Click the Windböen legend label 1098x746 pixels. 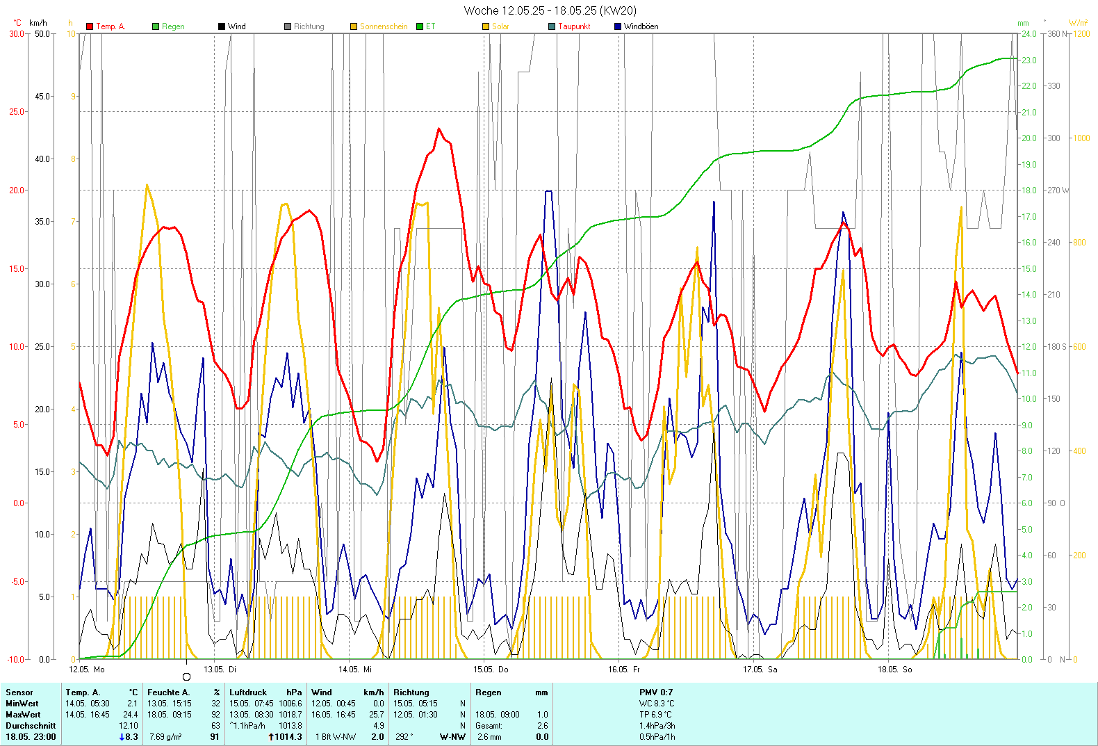pos(641,26)
